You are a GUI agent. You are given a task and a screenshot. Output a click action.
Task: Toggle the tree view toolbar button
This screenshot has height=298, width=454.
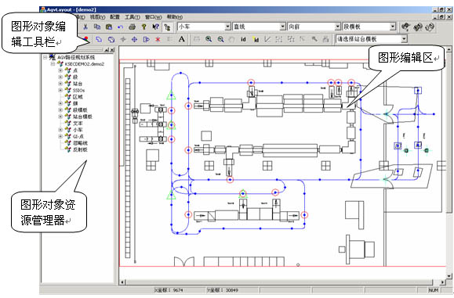point(167,27)
